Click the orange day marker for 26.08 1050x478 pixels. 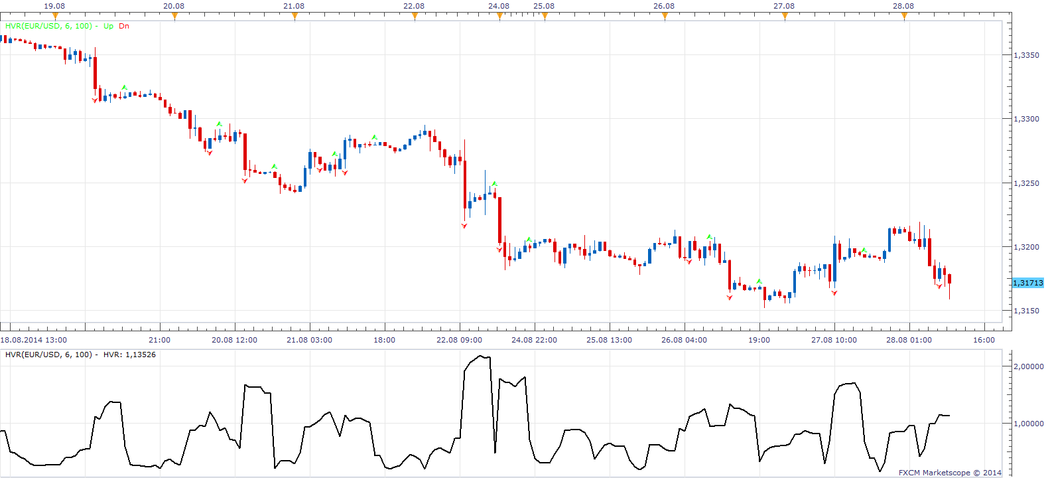pos(665,17)
